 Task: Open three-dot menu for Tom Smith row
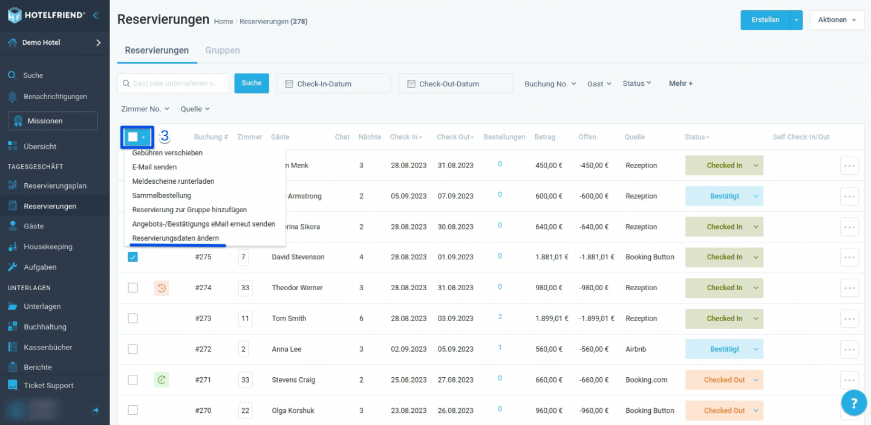(849, 319)
